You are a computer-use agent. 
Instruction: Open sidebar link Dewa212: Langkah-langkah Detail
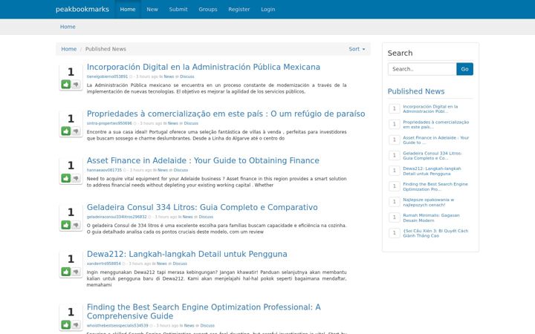[432, 171]
